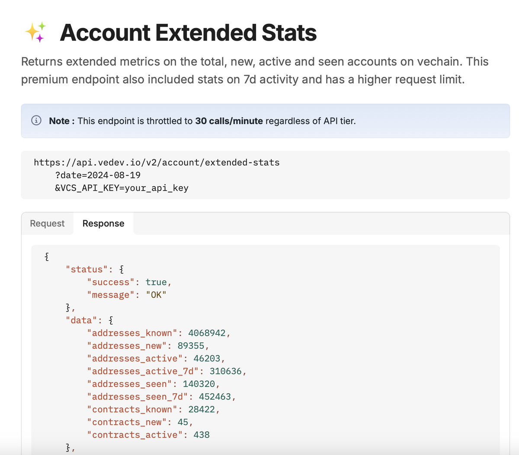This screenshot has height=455, width=519.
Task: Click the addresses_active value 46203
Action: [x=207, y=359]
